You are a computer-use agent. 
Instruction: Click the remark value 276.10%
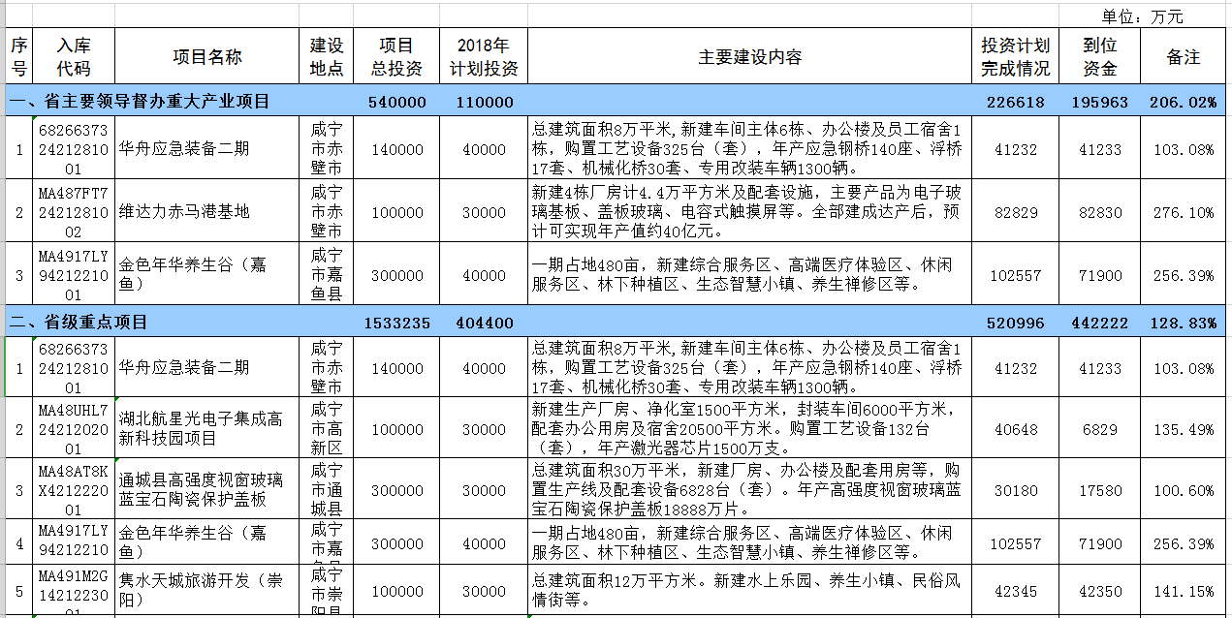click(x=1184, y=211)
